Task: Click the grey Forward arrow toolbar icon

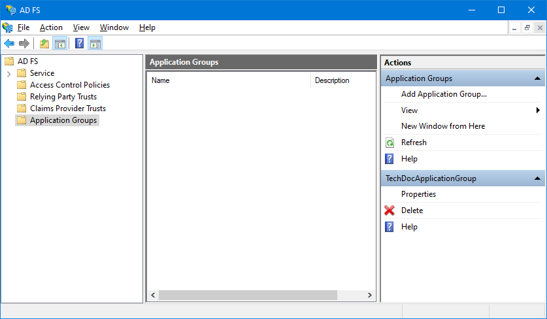Action: click(24, 44)
